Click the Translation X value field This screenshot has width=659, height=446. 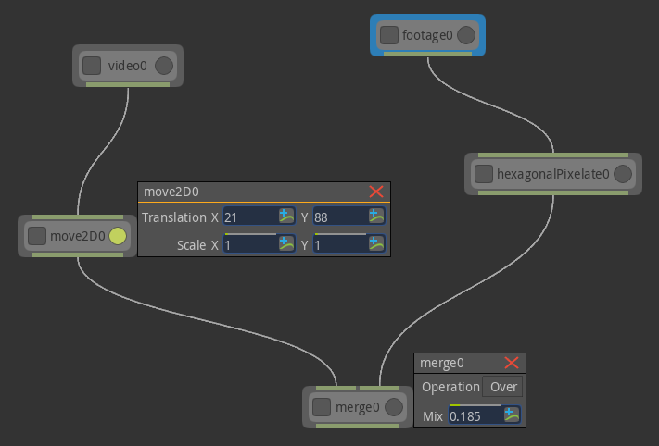click(x=249, y=217)
